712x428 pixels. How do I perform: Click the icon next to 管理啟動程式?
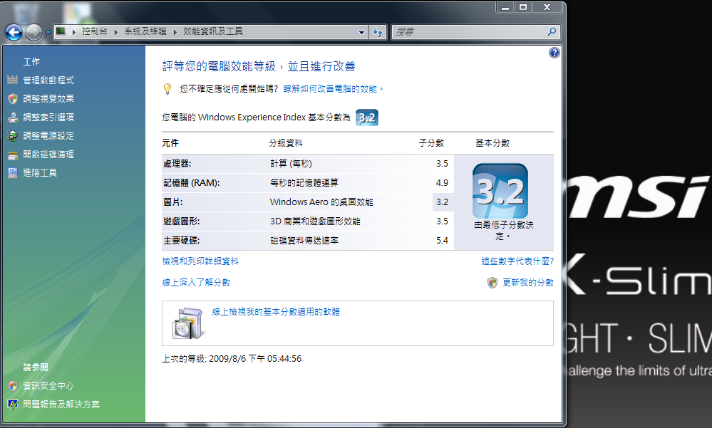tap(12, 80)
